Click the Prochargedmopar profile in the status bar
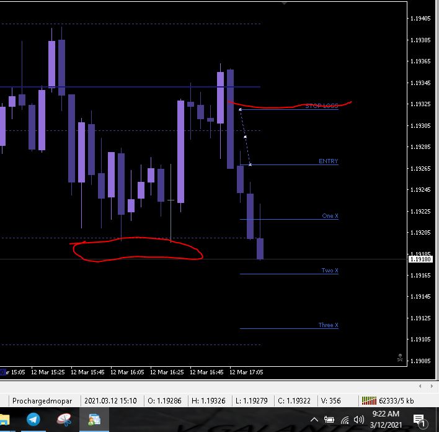The image size is (439, 432). tap(42, 400)
